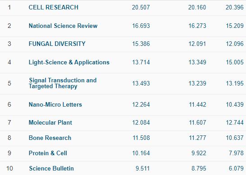The image size is (246, 175).
Task: Open the Protein & Cell journal link
Action: (x=48, y=153)
